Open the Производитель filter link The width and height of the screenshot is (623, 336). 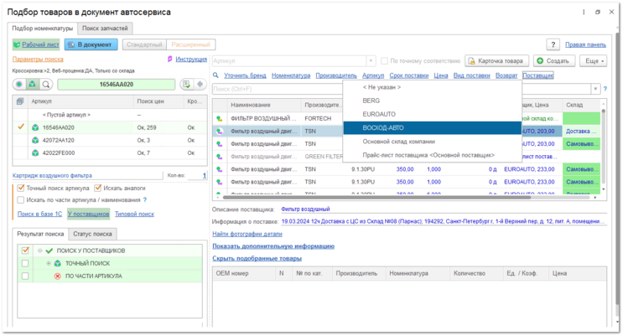pos(336,75)
